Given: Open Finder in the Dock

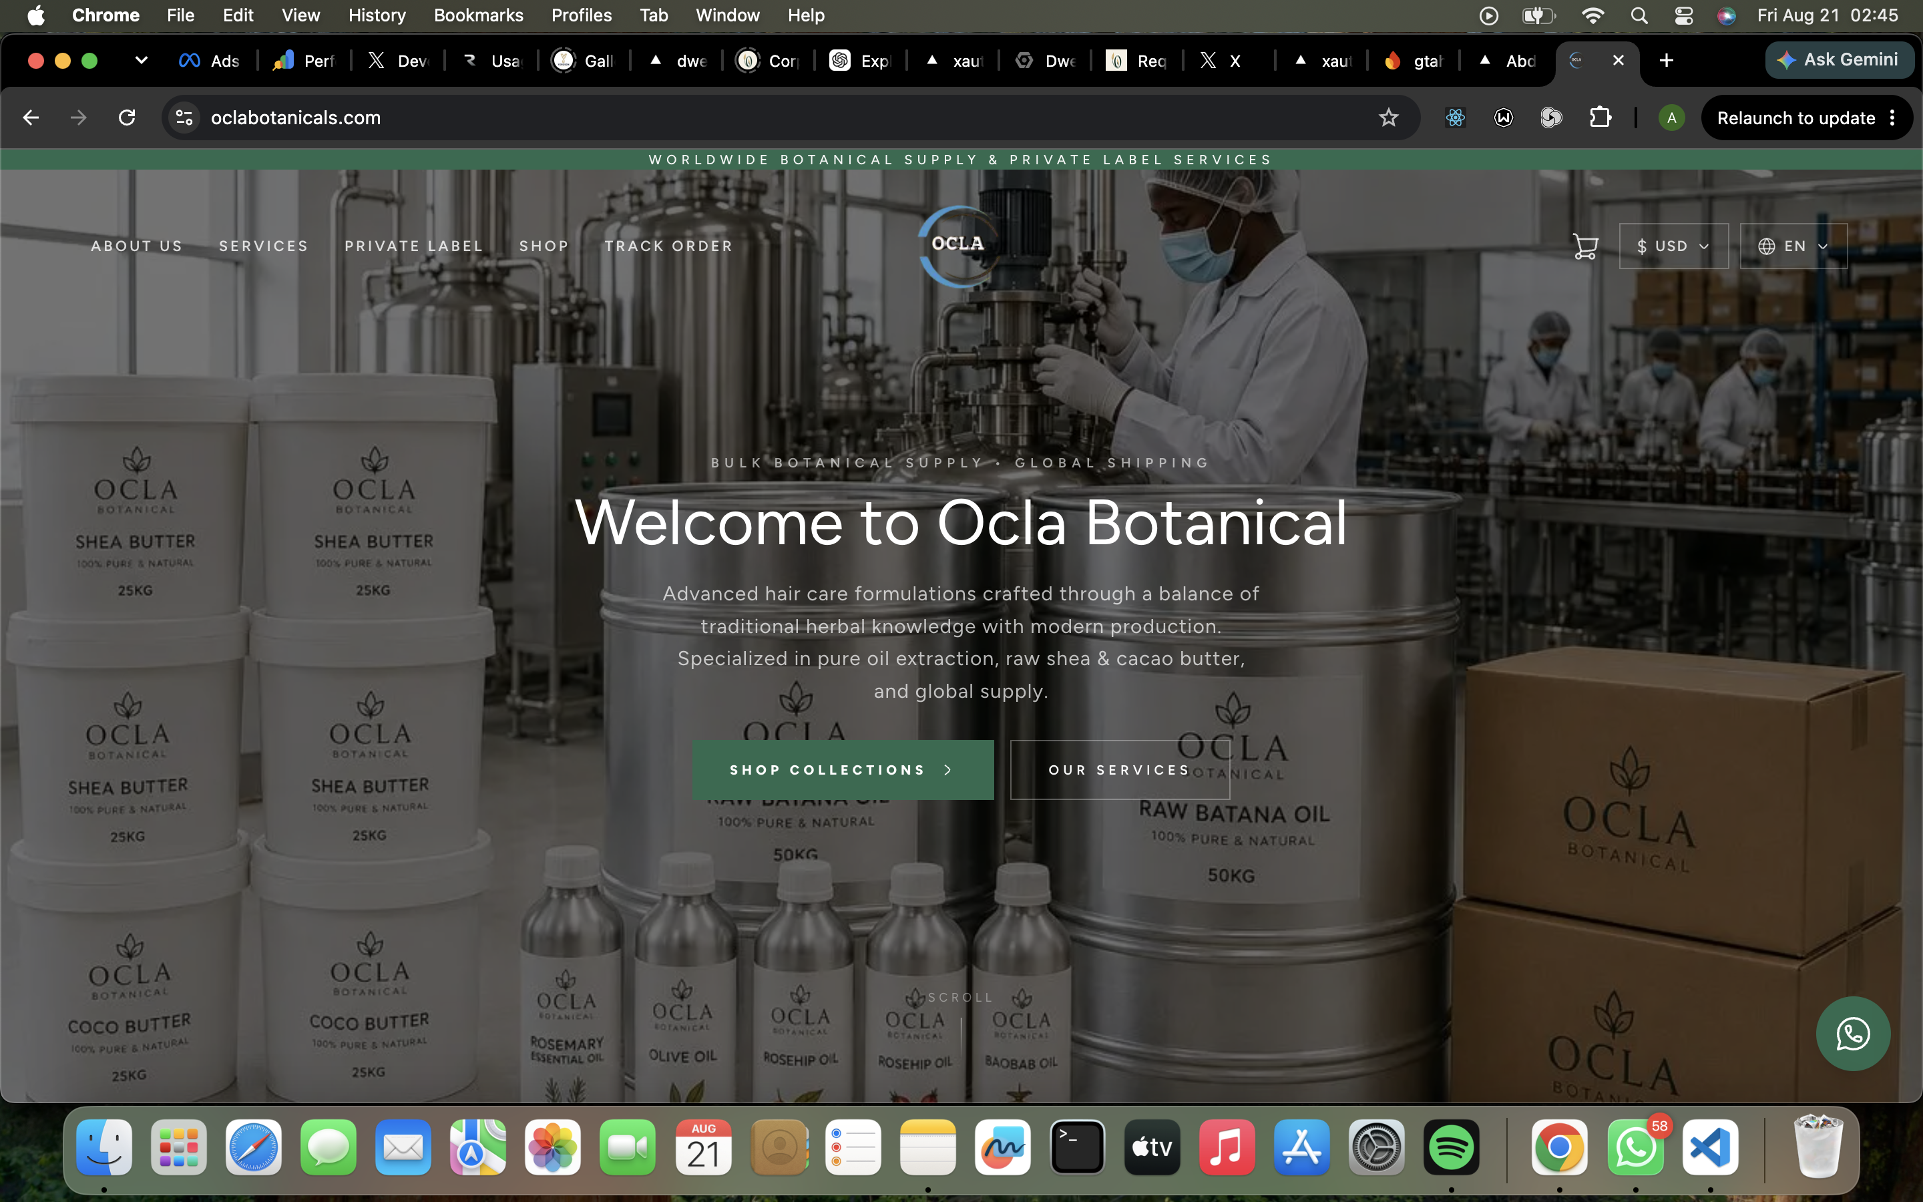Looking at the screenshot, I should click(x=104, y=1147).
